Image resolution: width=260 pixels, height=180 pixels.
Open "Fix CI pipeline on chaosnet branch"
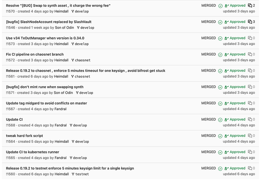pos(35,54)
